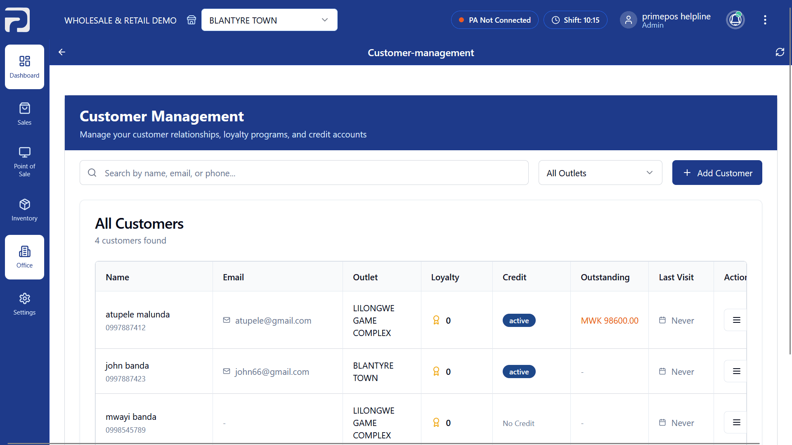This screenshot has width=792, height=445.
Task: Open the three-dot more options menu
Action: coord(765,20)
